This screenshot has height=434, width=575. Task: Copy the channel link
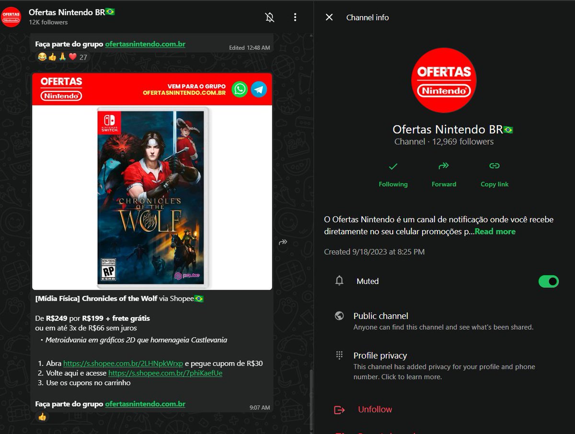click(494, 174)
